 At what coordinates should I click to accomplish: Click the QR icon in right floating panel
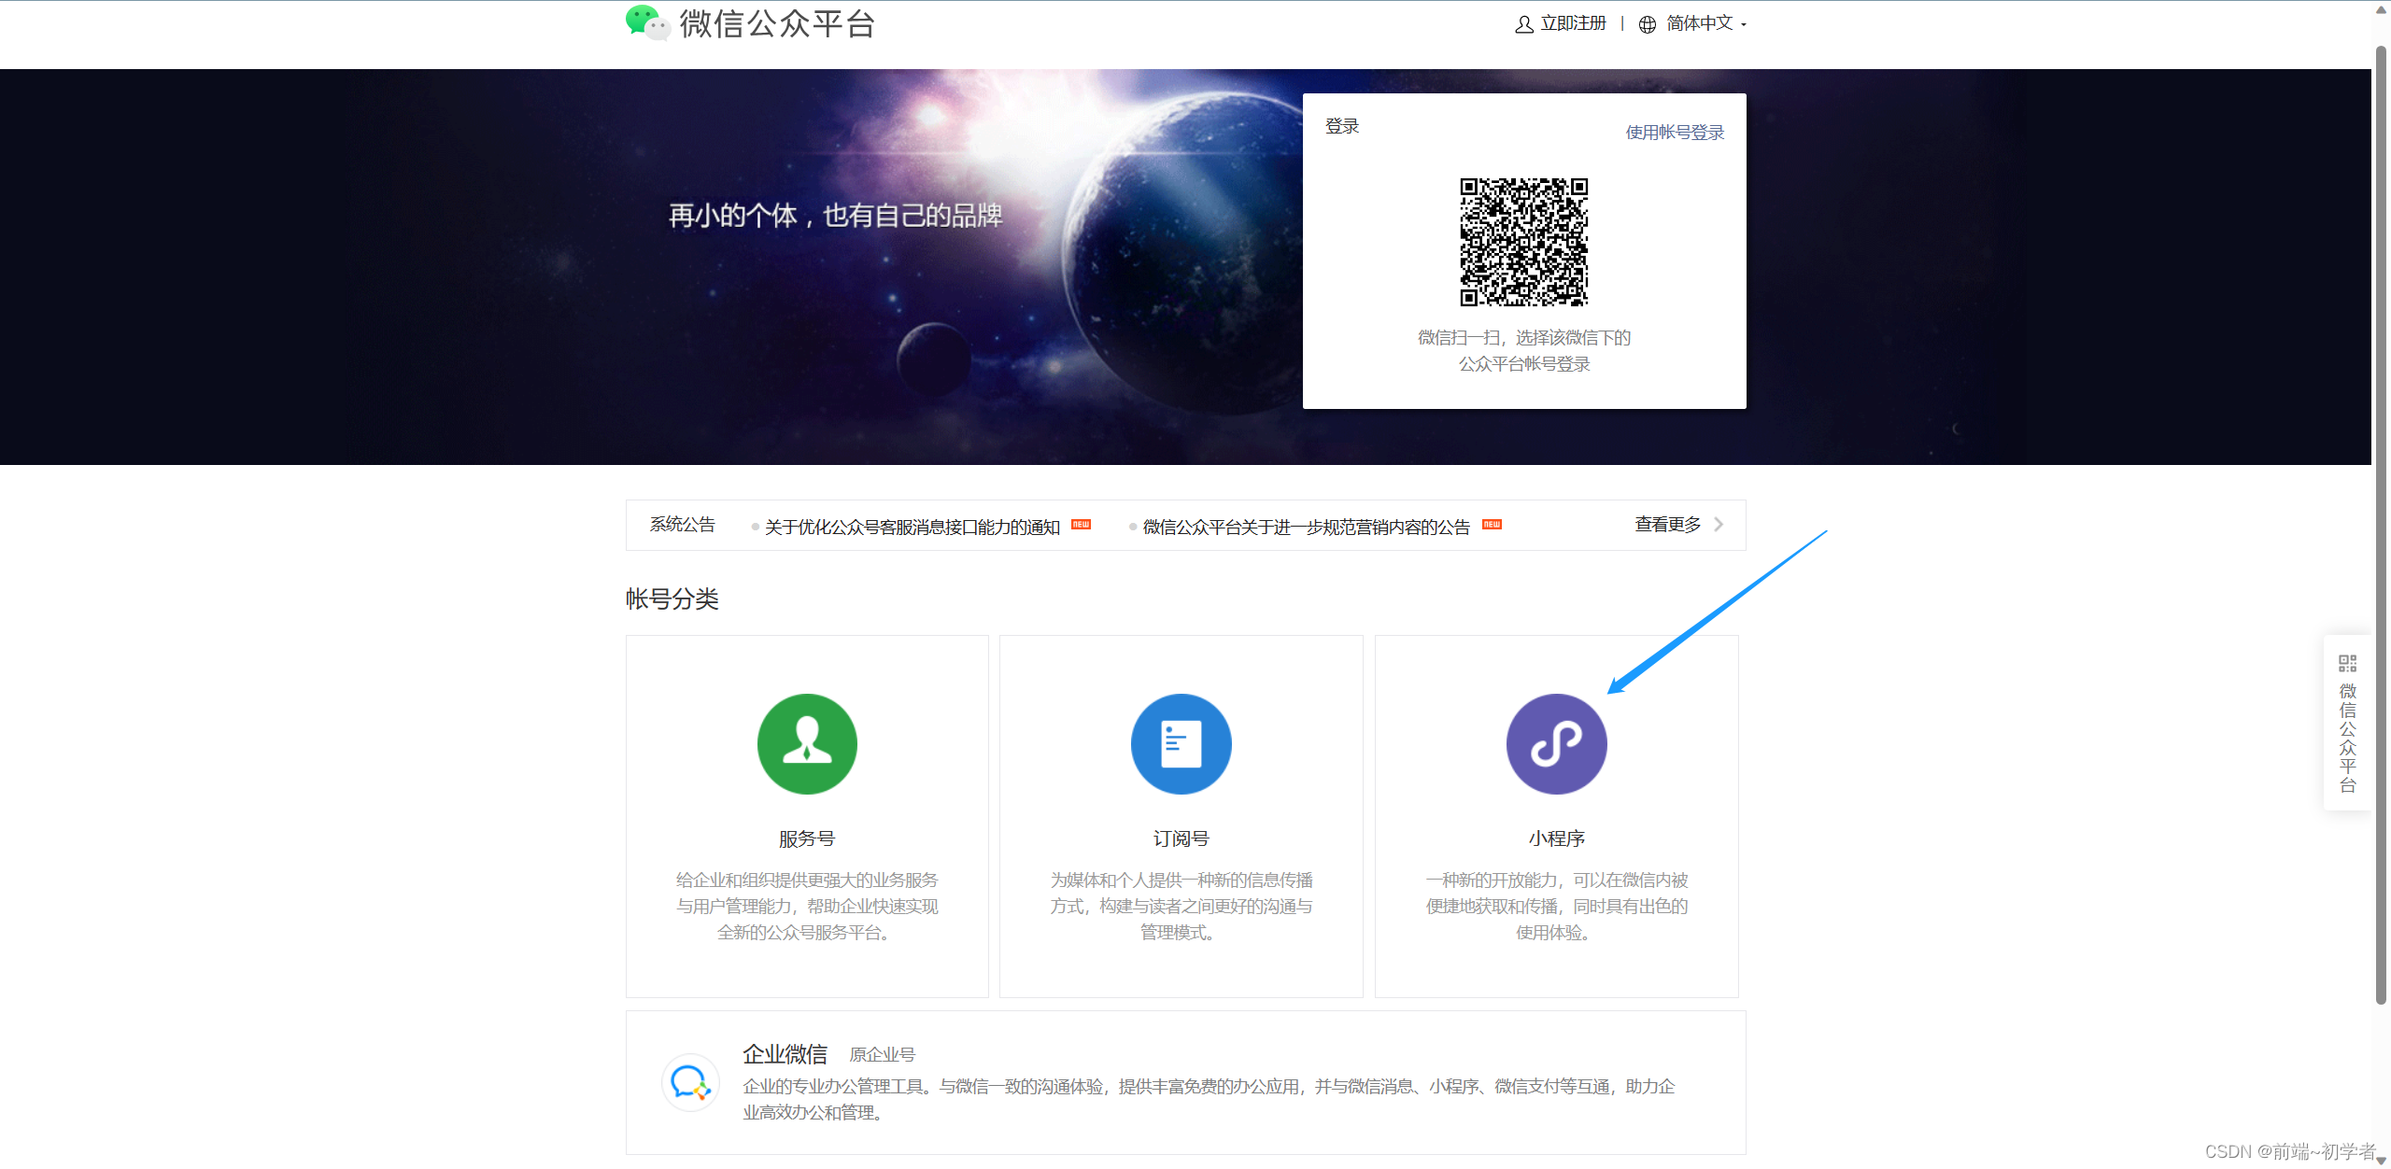coord(2348,664)
